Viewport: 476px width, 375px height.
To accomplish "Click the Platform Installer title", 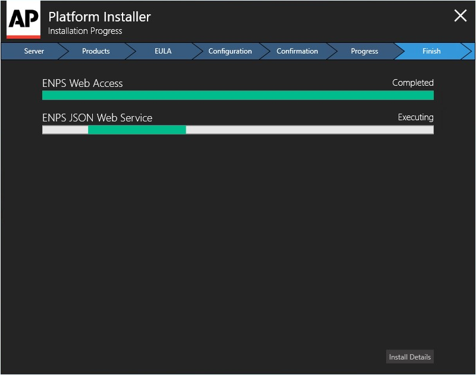I will click(99, 17).
